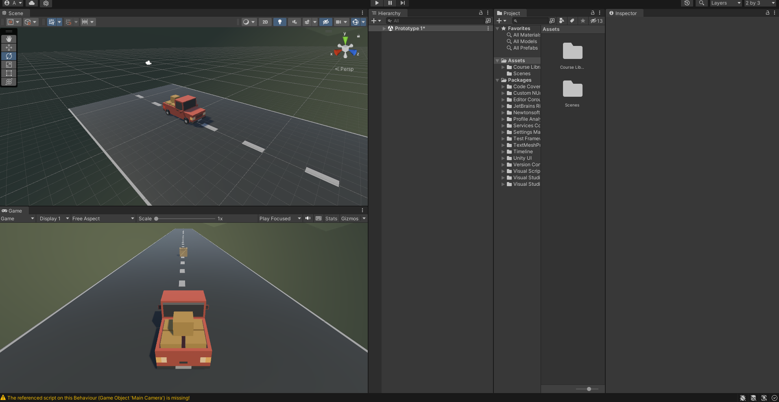Open the Scenes folder thumbnail in Assets
779x402 pixels.
point(572,90)
